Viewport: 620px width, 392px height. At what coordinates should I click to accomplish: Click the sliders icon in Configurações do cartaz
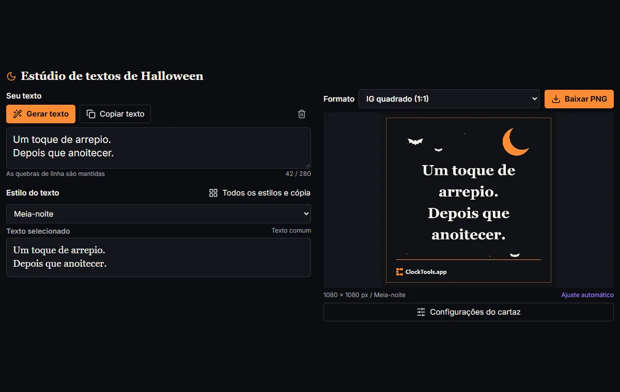point(421,312)
